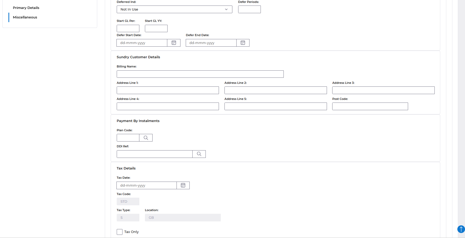Viewport: 465px width, 238px height.
Task: Click the DDI Ref search icon
Action: (x=199, y=154)
